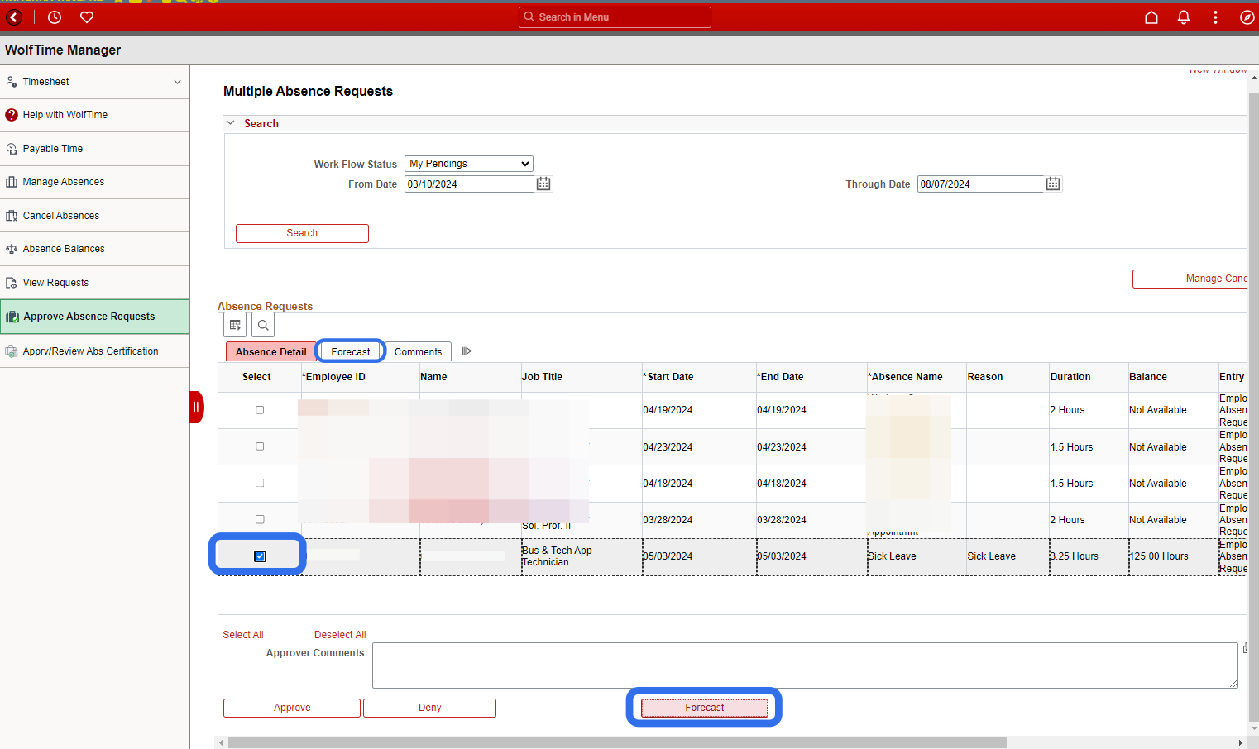
Task: Click the Search button
Action: click(302, 233)
